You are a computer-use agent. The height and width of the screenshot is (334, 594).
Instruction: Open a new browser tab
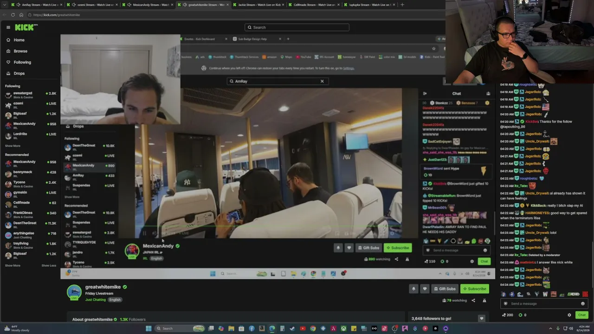coord(402,5)
